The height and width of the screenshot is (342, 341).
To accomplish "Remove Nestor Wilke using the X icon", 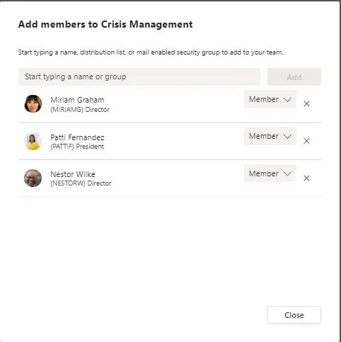I will 306,178.
